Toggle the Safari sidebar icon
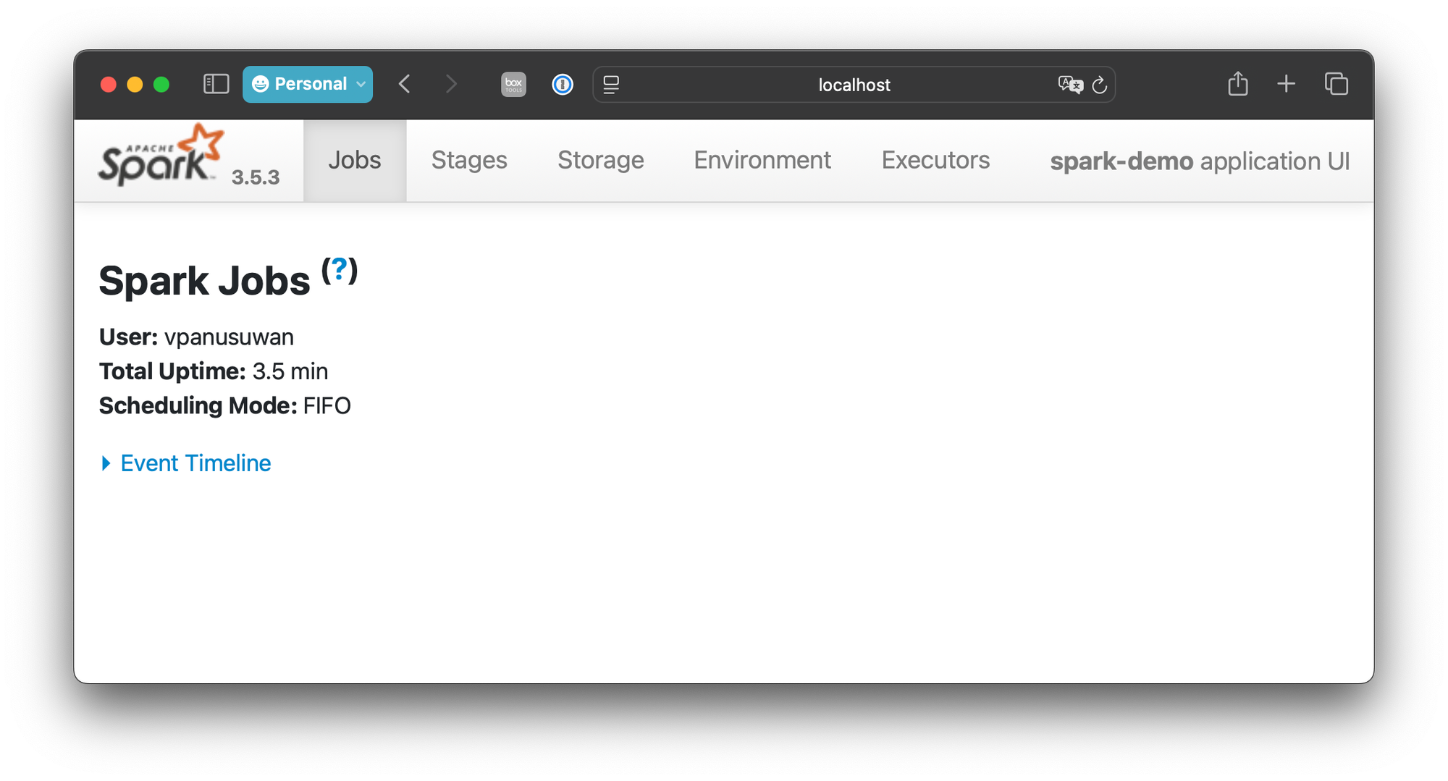This screenshot has height=781, width=1448. pyautogui.click(x=216, y=84)
